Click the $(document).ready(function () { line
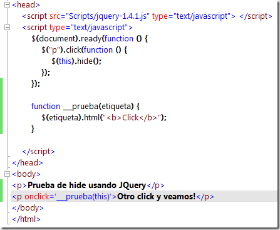The width and height of the screenshot is (280, 230). [x=90, y=39]
